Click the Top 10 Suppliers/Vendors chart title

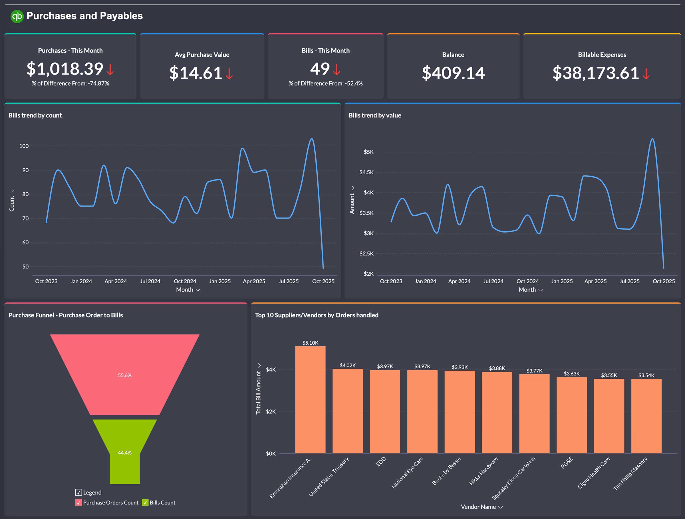pos(317,315)
